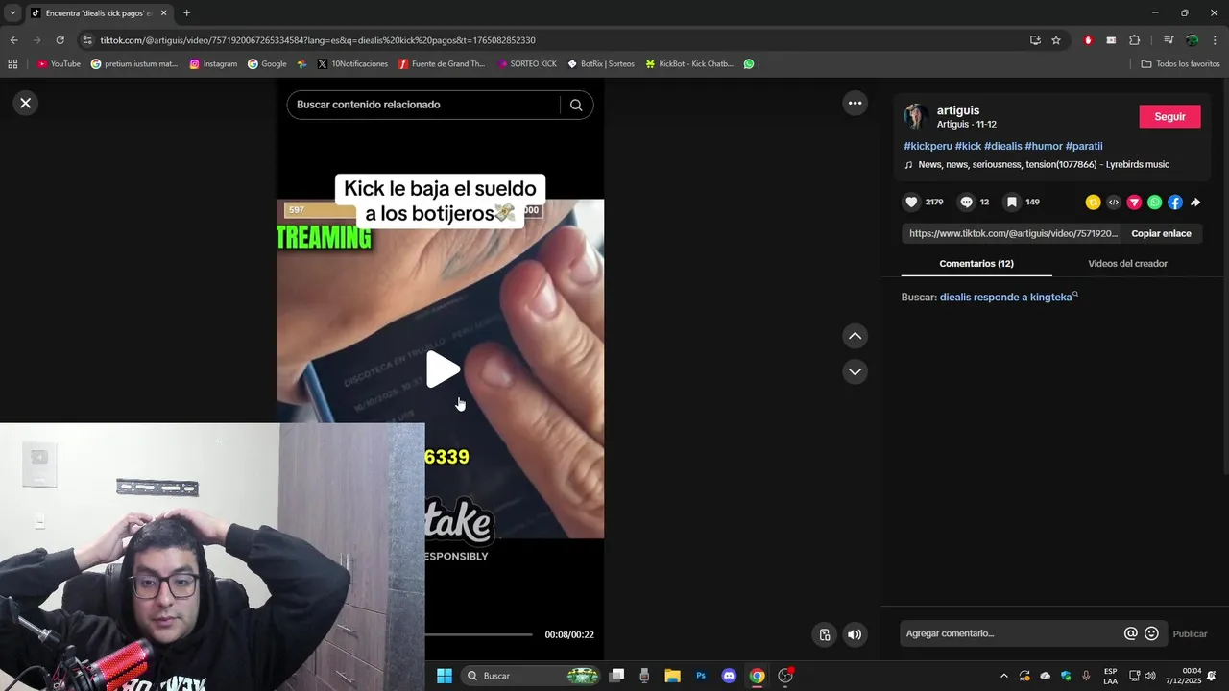Play the paused video

coord(443,369)
